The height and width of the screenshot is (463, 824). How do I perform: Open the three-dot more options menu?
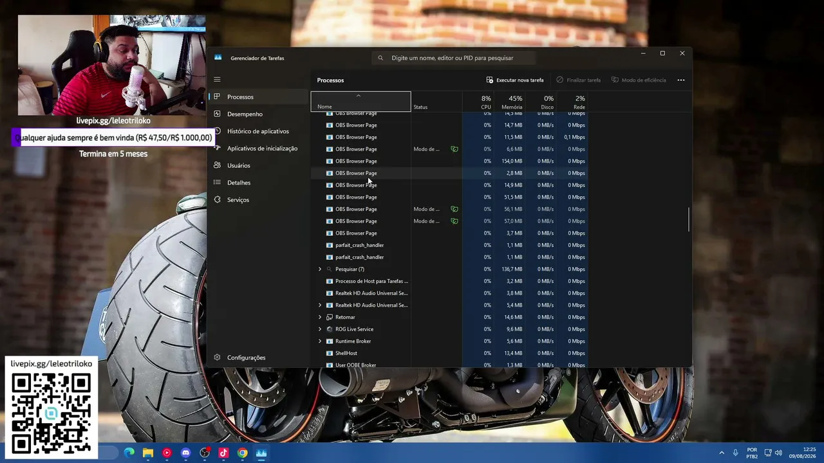(x=681, y=80)
